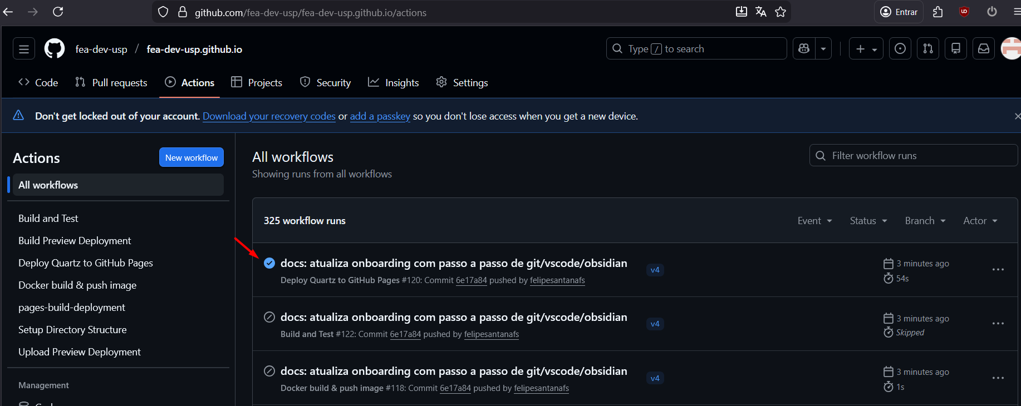Open the Issues icon in header

(900, 49)
